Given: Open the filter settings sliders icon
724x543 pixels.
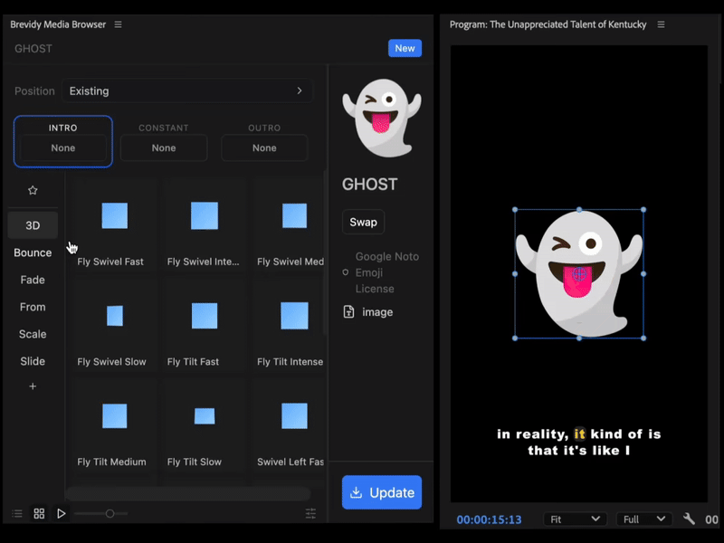Looking at the screenshot, I should point(310,513).
